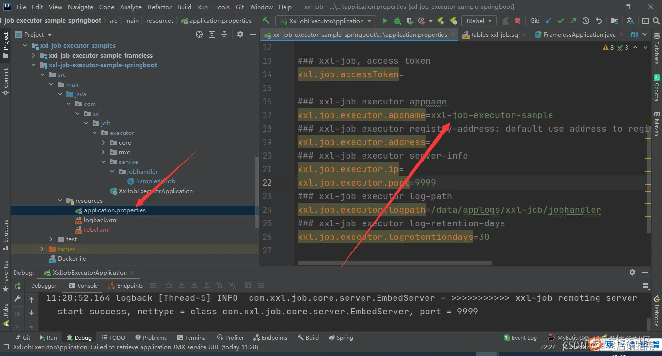662x356 pixels.
Task: Expand the test folder
Action: 51,239
